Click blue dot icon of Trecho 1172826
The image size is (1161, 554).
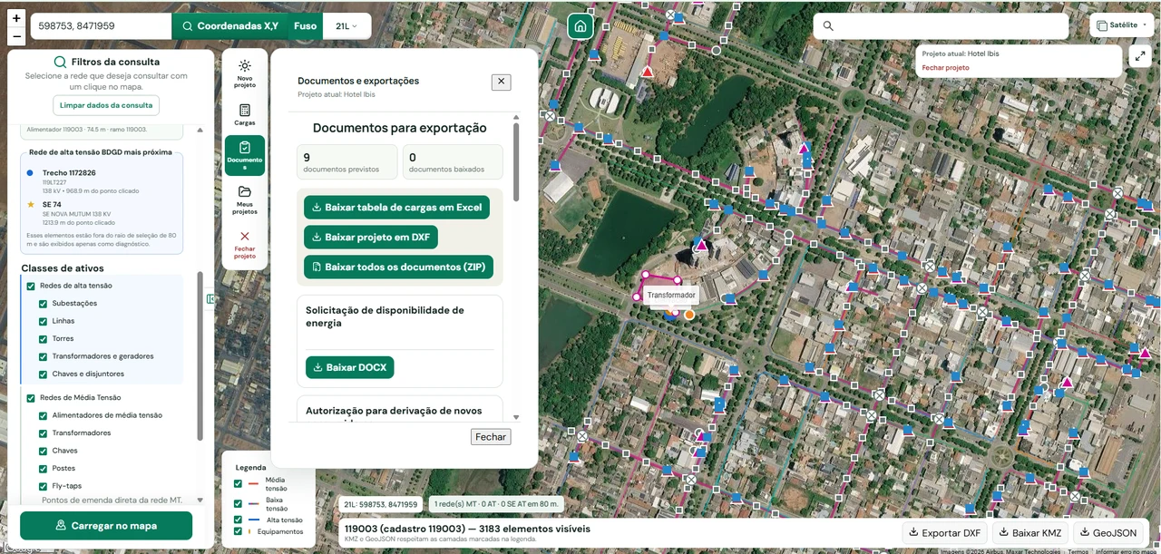(x=31, y=172)
